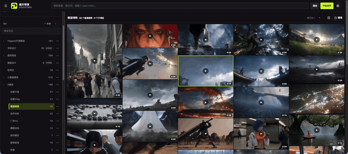Open more options for 广告tvc
348x154 pixels.
point(58,121)
